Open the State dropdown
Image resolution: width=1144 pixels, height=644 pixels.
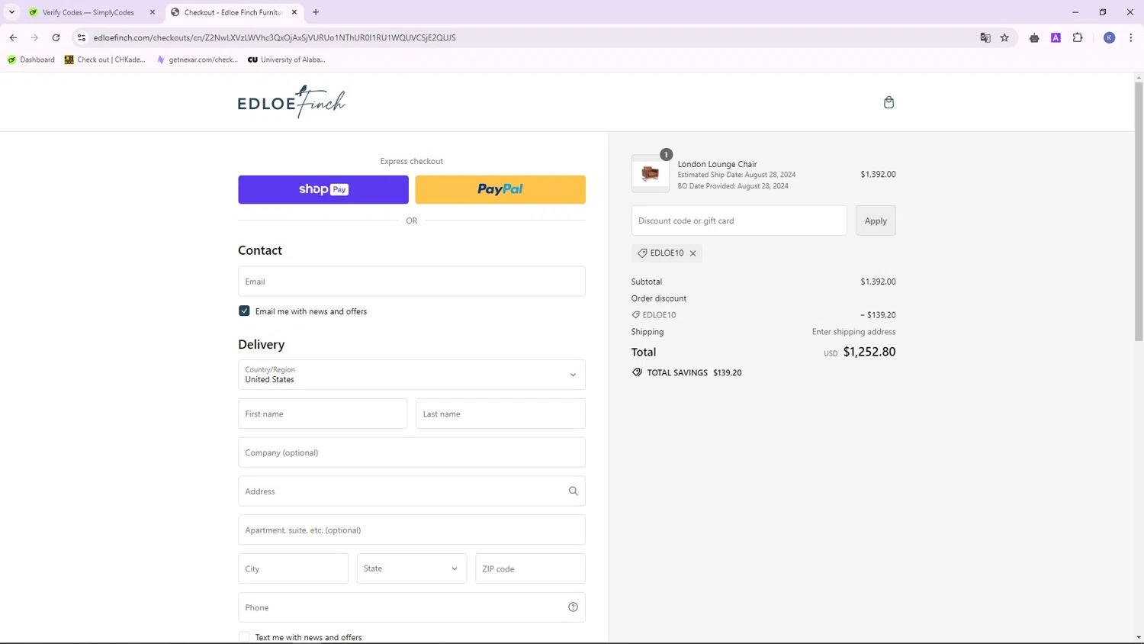click(x=412, y=568)
